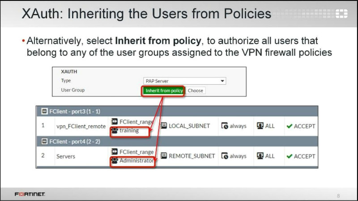The image size is (358, 201).
Task: Select the Choose user group option
Action: point(196,90)
